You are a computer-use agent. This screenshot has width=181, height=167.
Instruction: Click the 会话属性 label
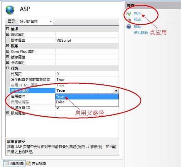coord(18,63)
